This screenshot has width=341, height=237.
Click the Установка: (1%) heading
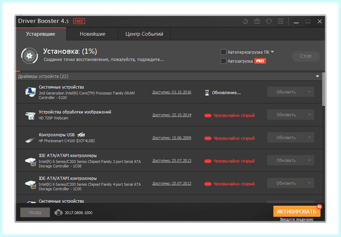pyautogui.click(x=70, y=51)
